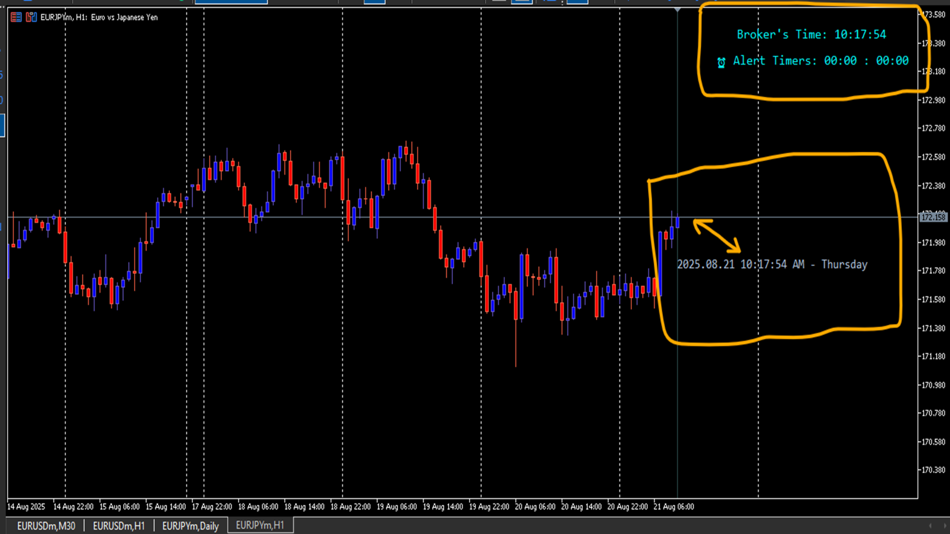950x534 pixels.
Task: Click the '18 Aug 06:00' time axis label
Action: coord(258,507)
